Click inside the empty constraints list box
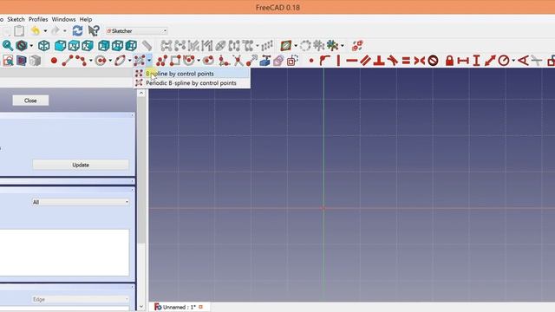This screenshot has width=555, height=312. [x=64, y=252]
